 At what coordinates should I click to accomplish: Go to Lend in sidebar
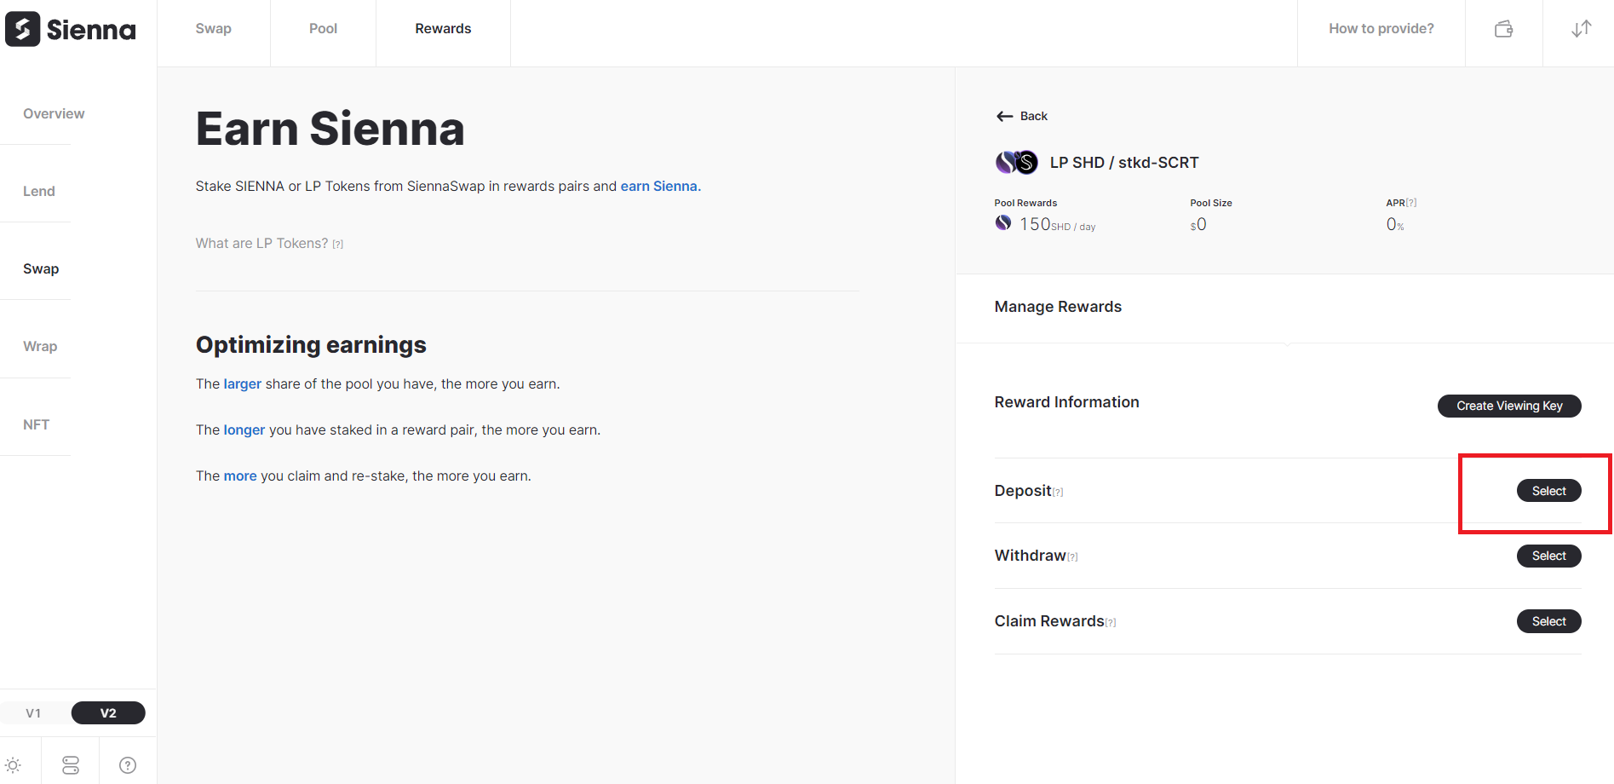click(x=39, y=192)
